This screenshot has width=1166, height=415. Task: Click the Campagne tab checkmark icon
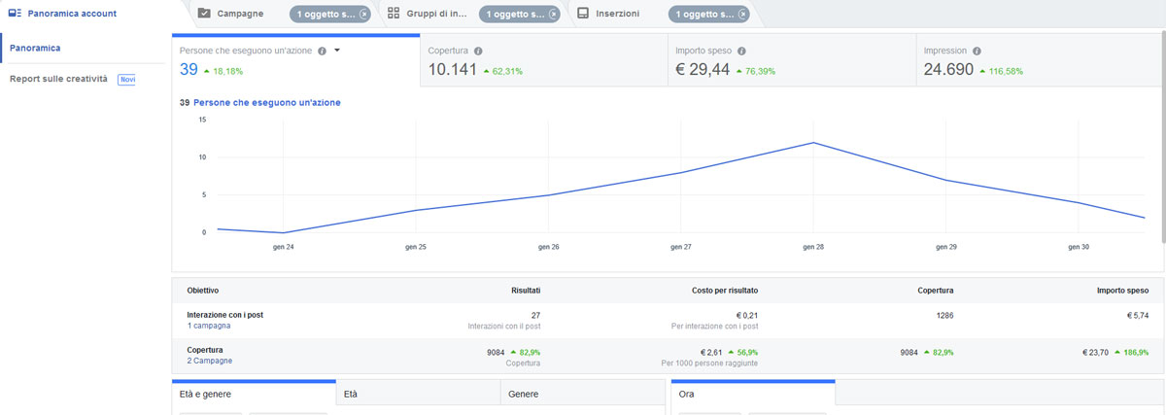coord(204,14)
